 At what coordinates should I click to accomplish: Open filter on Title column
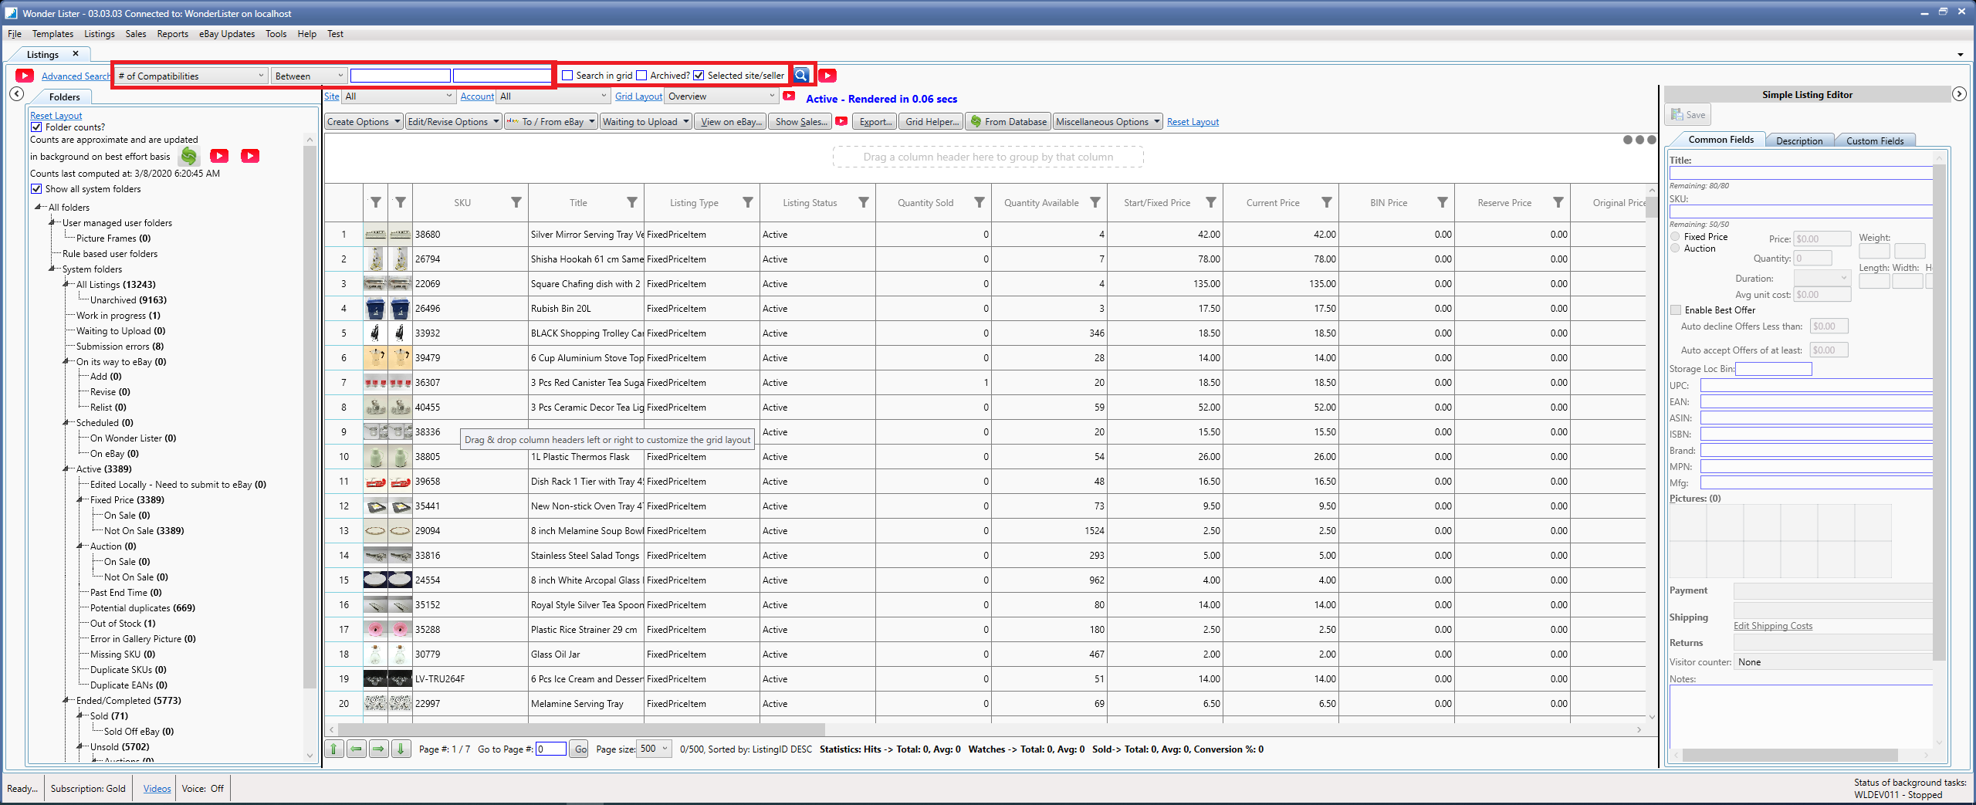click(632, 202)
